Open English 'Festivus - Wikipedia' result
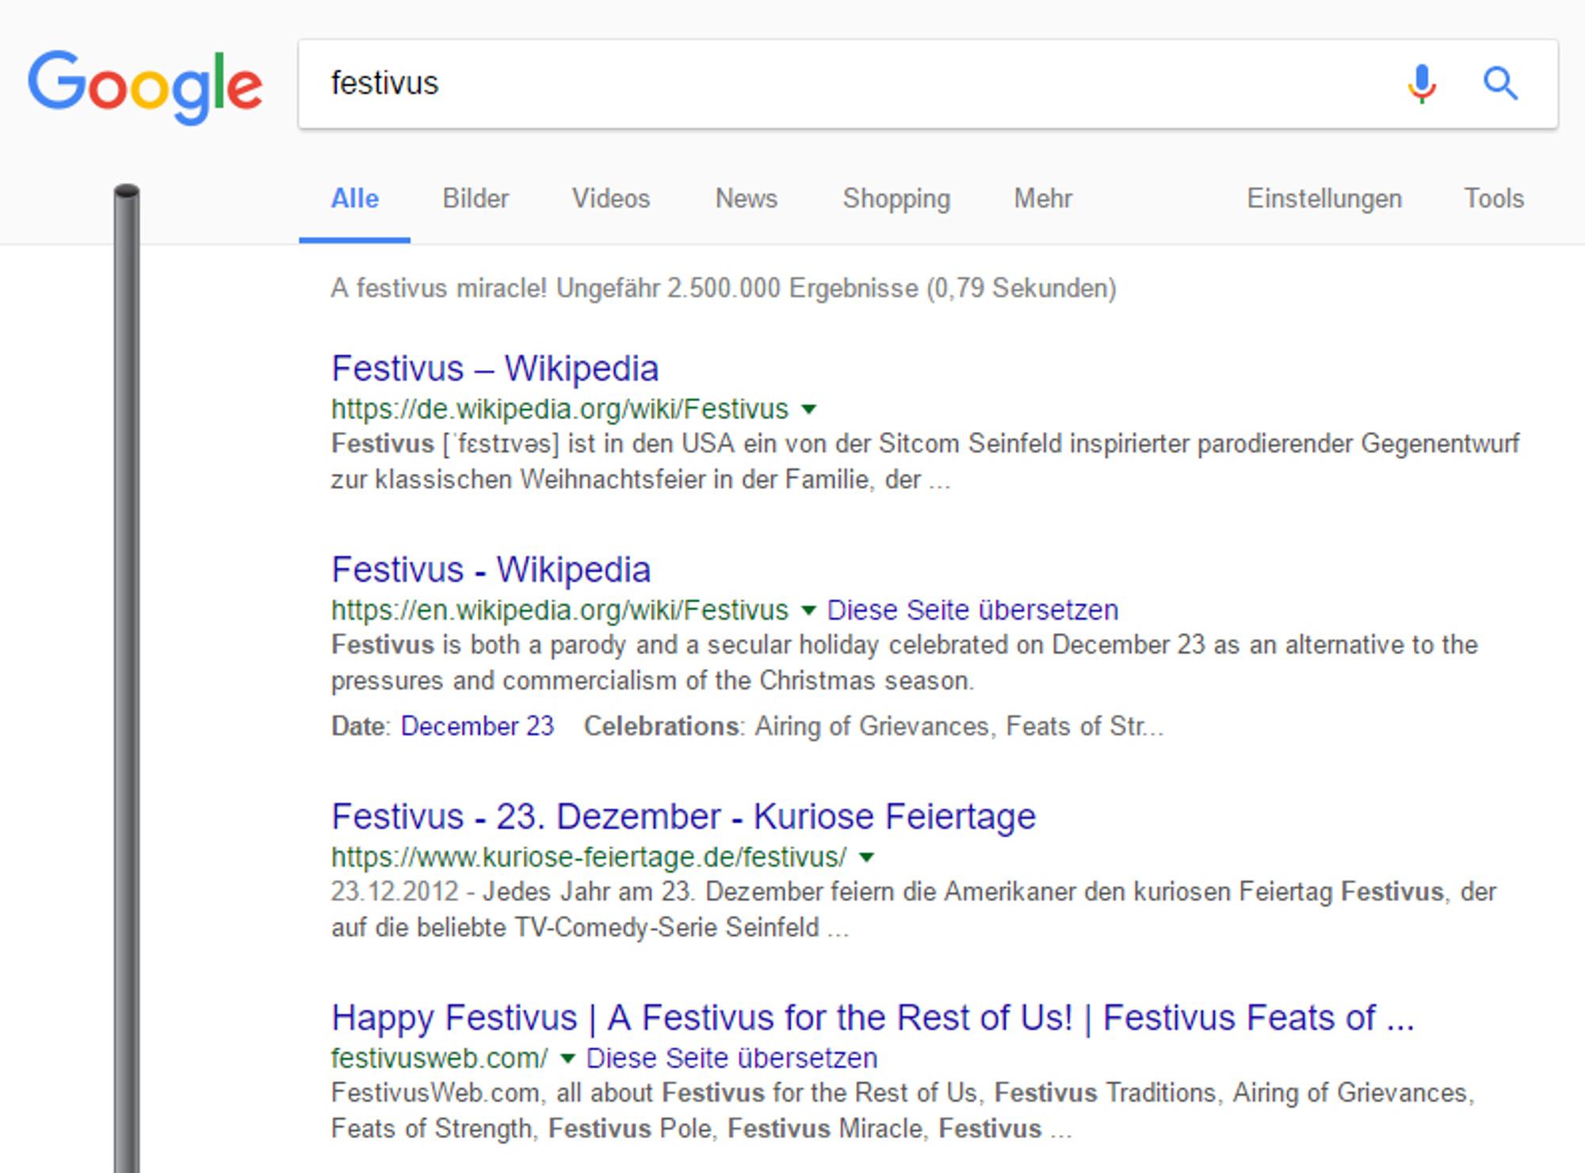Viewport: 1585px width, 1173px height. point(491,570)
